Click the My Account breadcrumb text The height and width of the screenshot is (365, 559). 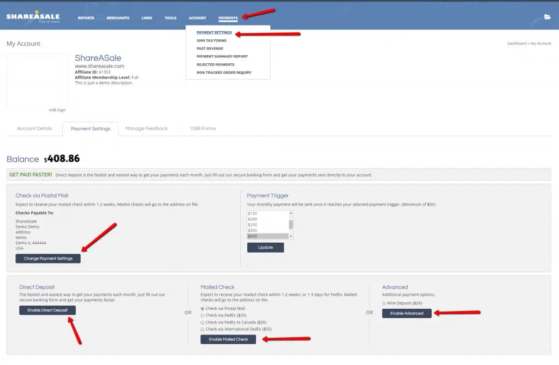click(541, 44)
